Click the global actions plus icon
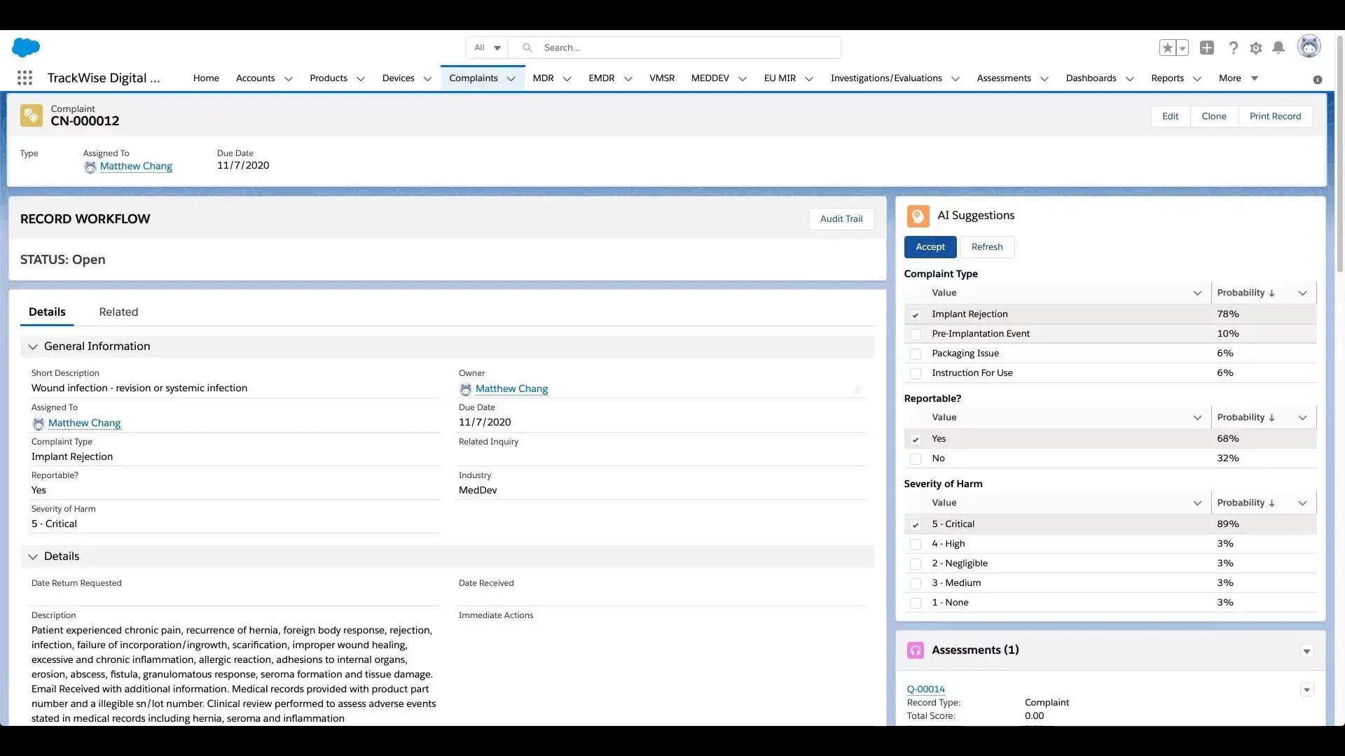Screen dimensions: 1345x756 [1206, 48]
